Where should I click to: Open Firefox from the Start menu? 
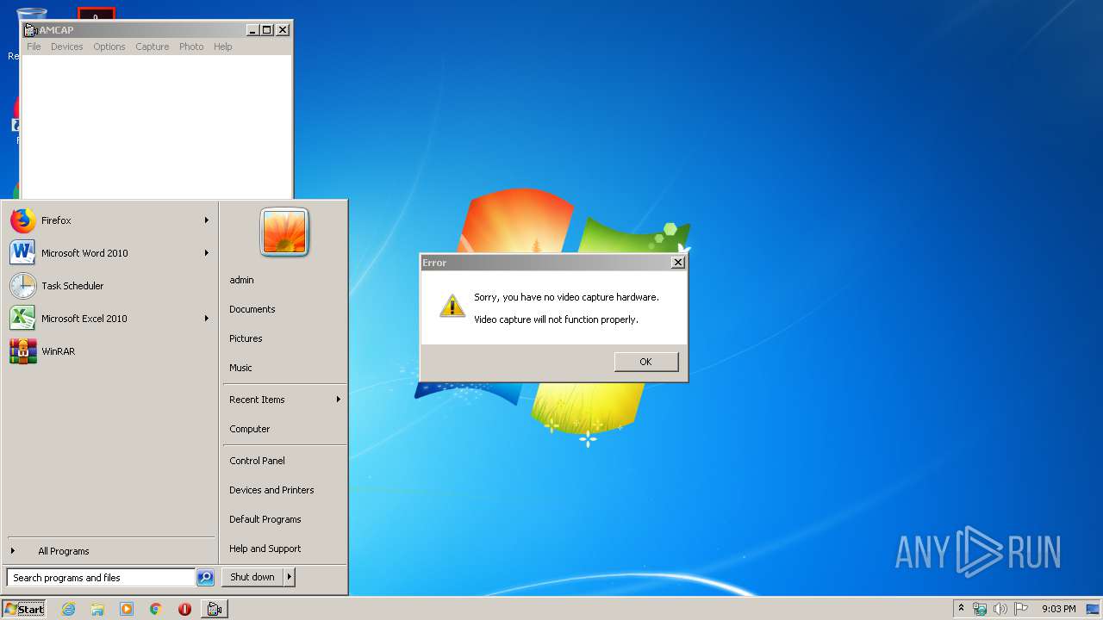(109, 220)
